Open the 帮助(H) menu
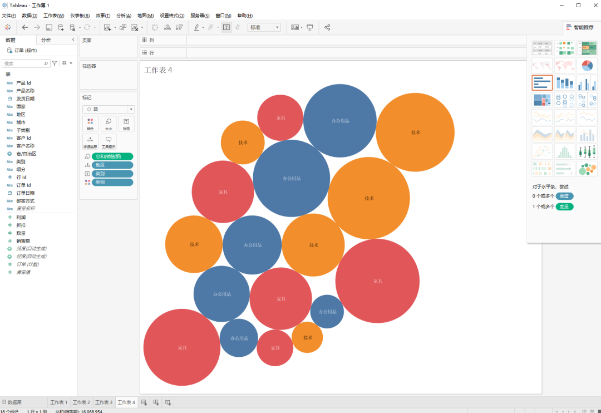 245,16
